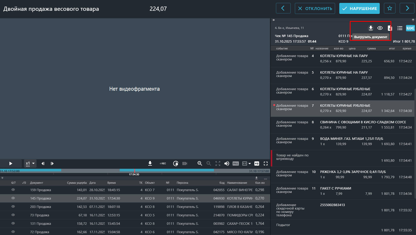Click the REC record icon
This screenshot has width=416, height=235.
(163, 164)
